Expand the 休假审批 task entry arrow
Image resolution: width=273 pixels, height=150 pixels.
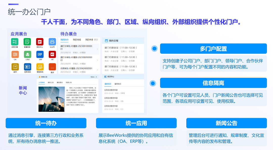point(97,70)
